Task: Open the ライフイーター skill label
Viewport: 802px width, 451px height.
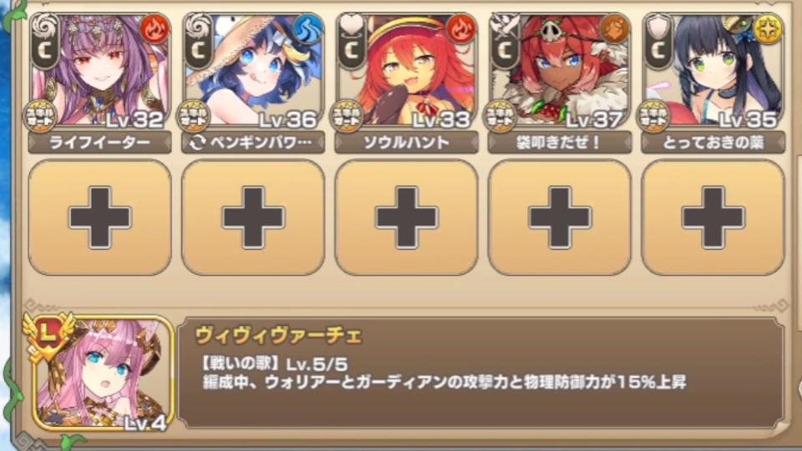Action: [99, 142]
